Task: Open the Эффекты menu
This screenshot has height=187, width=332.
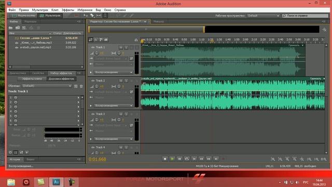Action: [68, 10]
